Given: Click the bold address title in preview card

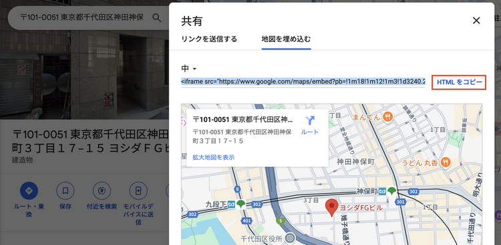Looking at the screenshot, I should [x=242, y=119].
